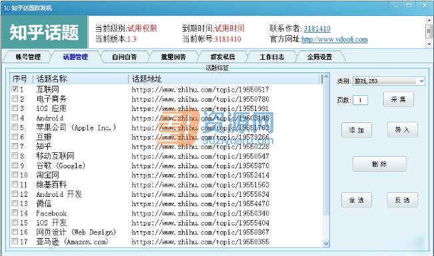Image resolution: width=434 pixels, height=256 pixels.
Task: Select topic URL ending in 19550867
Action: point(200,232)
